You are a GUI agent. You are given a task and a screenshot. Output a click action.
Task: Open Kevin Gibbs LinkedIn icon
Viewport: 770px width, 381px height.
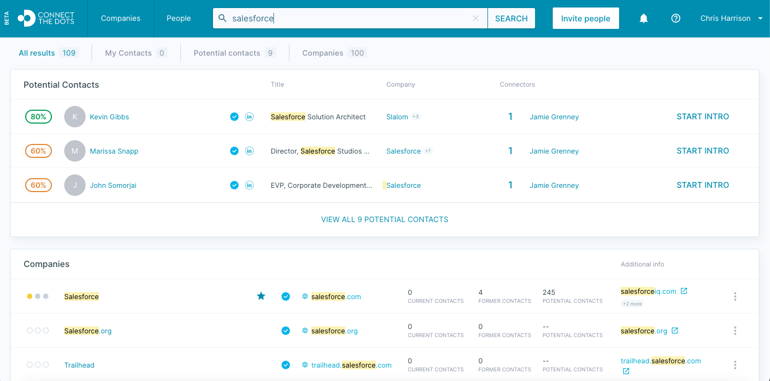point(249,117)
